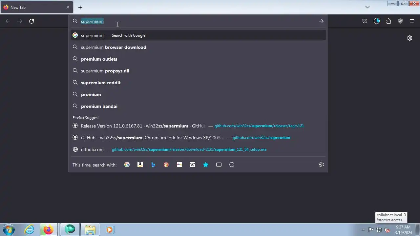Image resolution: width=420 pixels, height=236 pixels.
Task: Search this time with Bing icon
Action: coord(153,165)
